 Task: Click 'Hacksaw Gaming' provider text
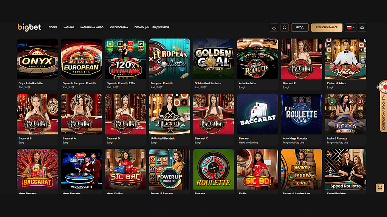pyautogui.click(x=248, y=143)
